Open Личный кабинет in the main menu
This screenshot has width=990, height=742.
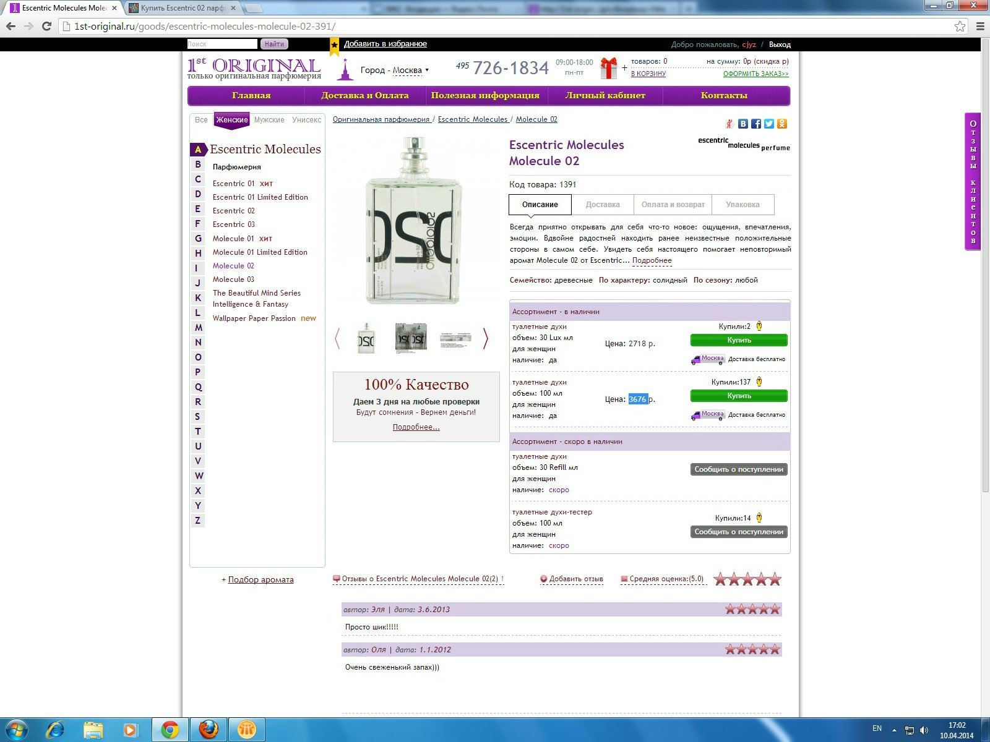pos(605,95)
